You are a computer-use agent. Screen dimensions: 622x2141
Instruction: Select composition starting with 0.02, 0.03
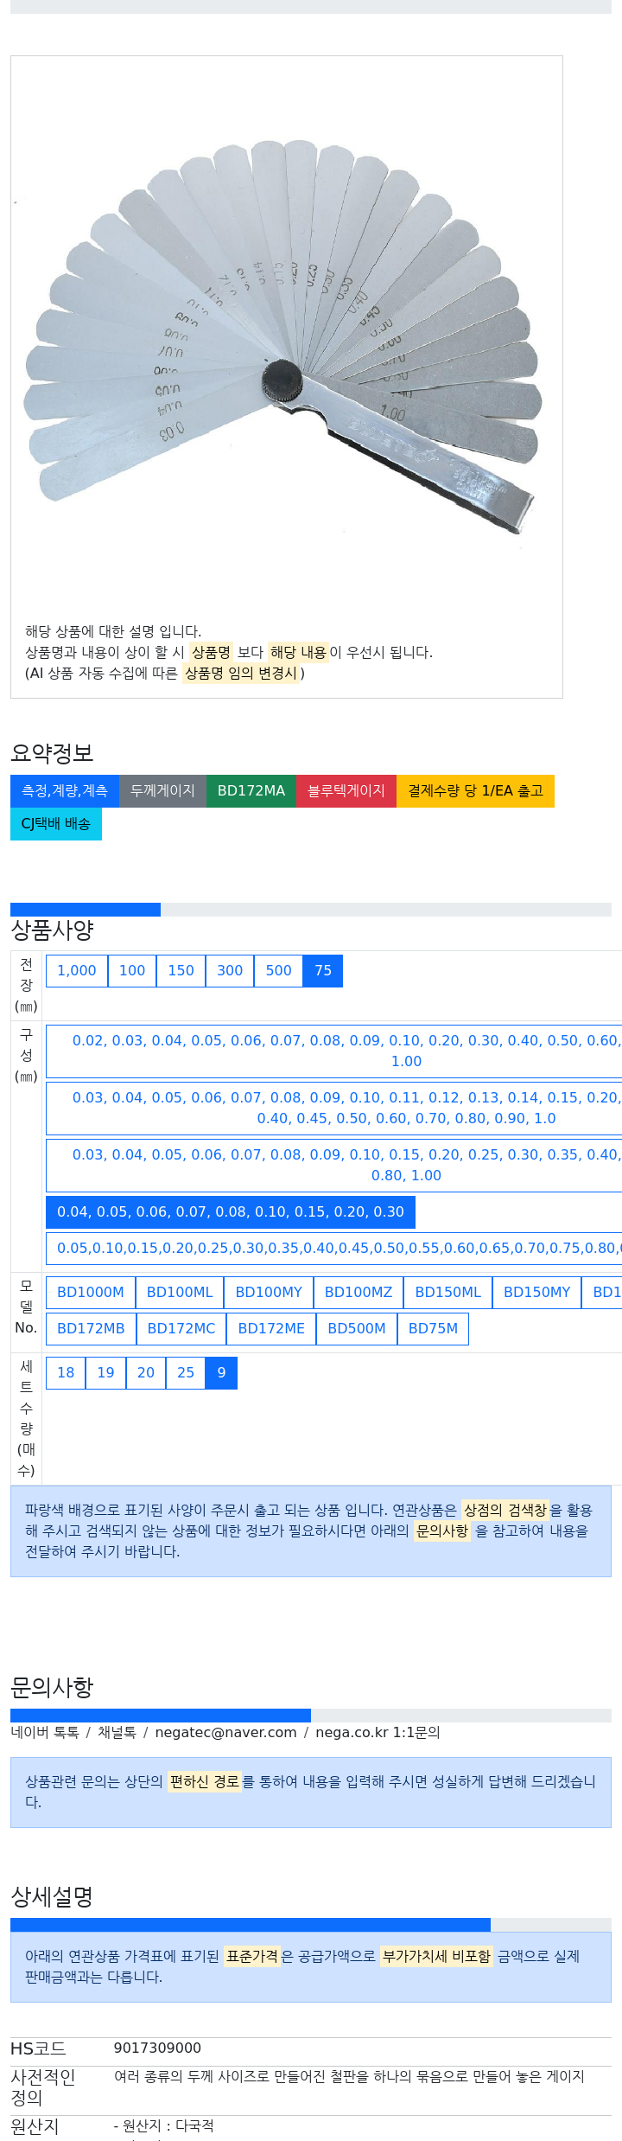point(346,1051)
